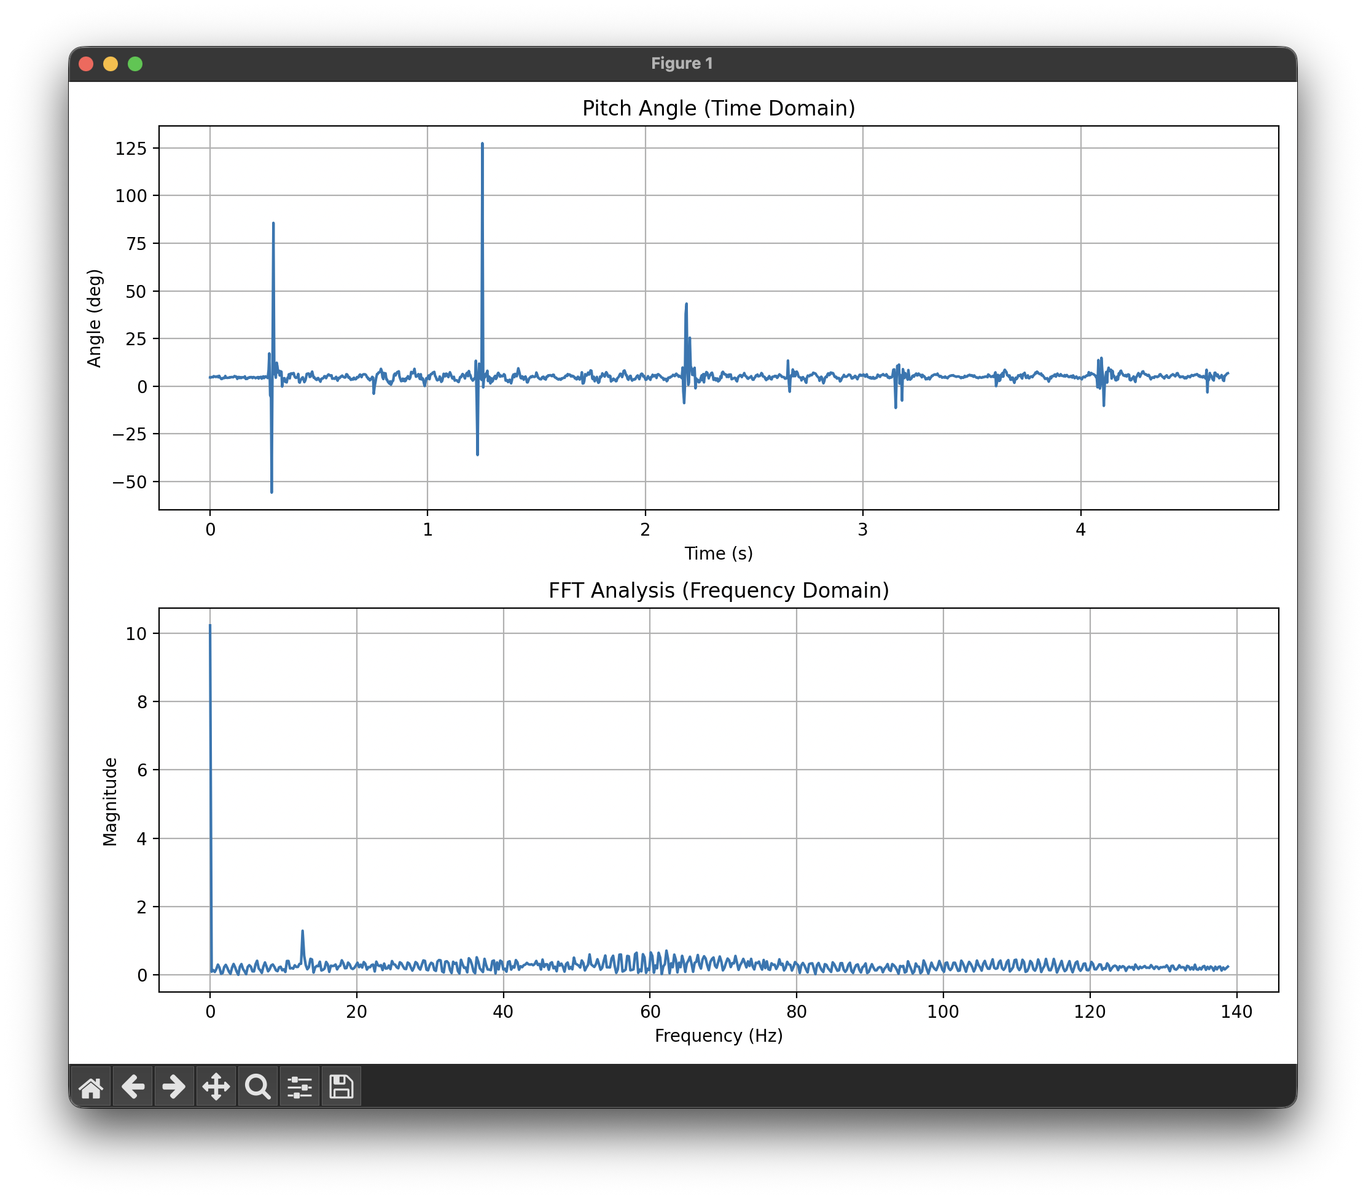The height and width of the screenshot is (1199, 1366).
Task: Minimize the figure window
Action: pyautogui.click(x=111, y=63)
